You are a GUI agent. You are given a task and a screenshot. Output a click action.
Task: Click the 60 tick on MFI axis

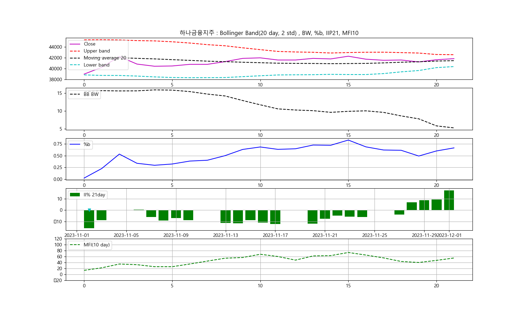[x=60, y=257]
